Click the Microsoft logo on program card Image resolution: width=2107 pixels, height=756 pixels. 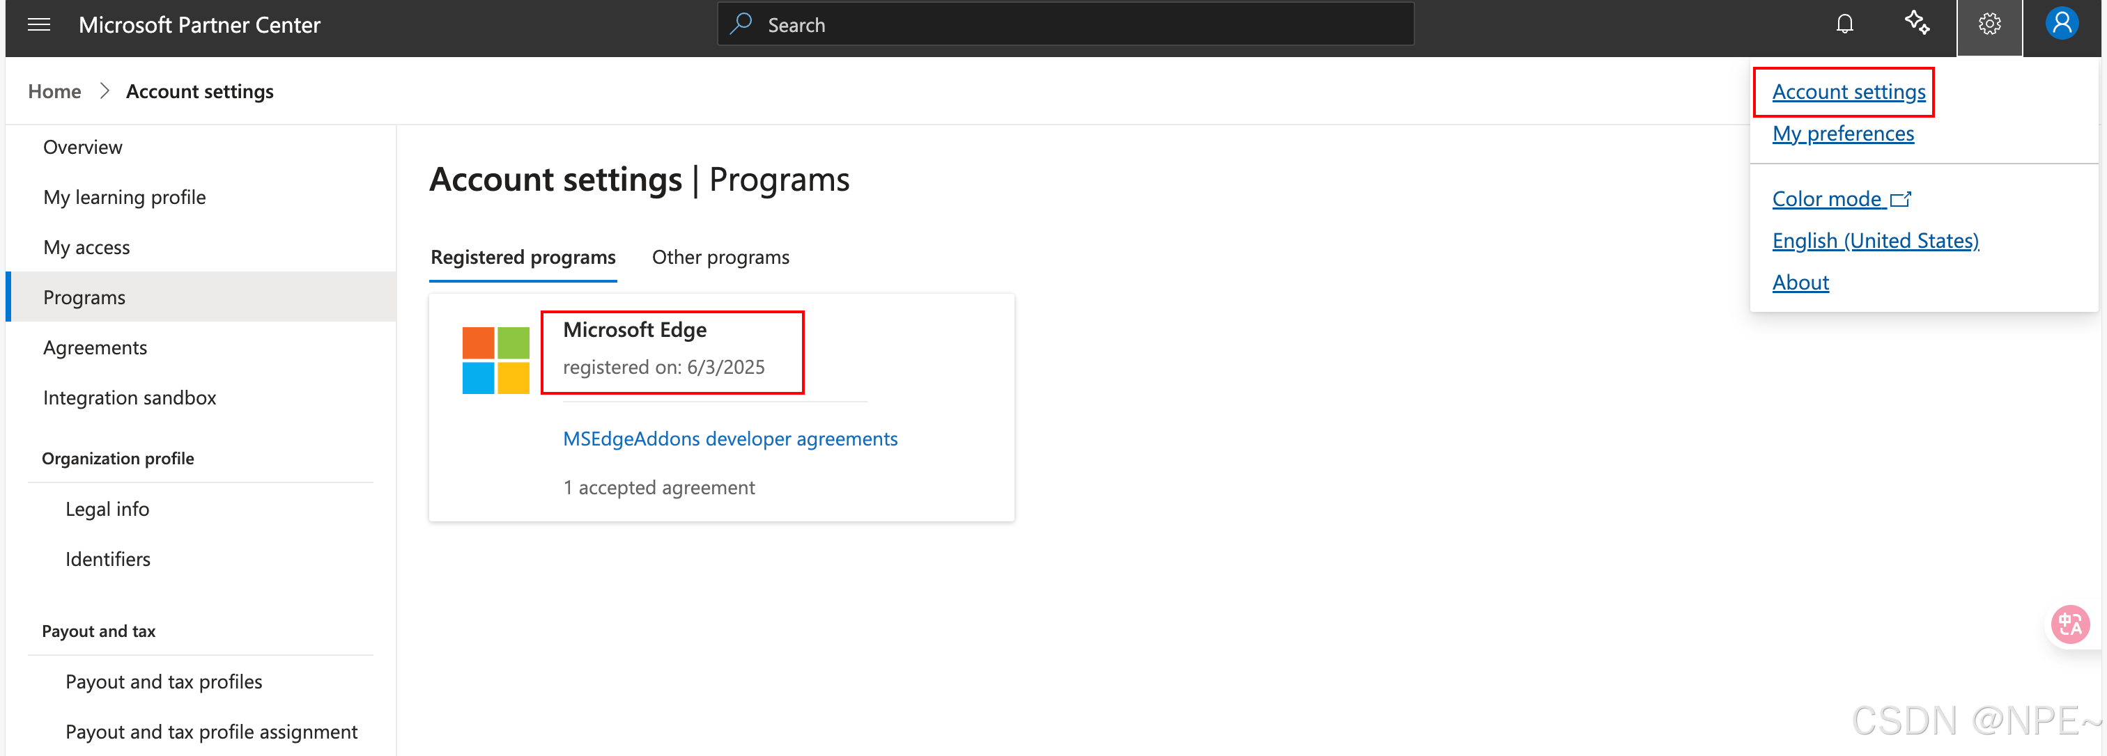point(495,361)
